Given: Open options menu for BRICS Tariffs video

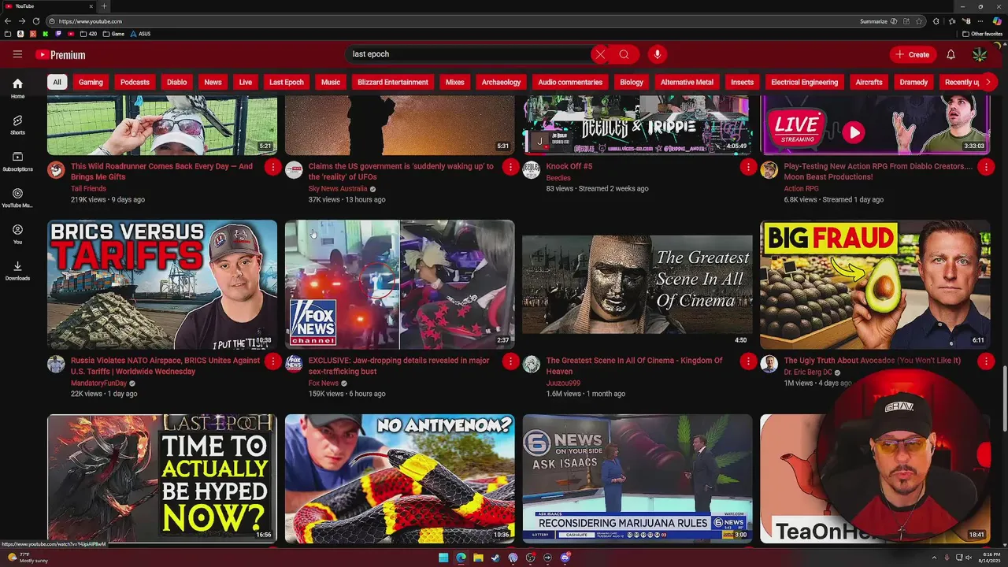Looking at the screenshot, I should pos(272,361).
